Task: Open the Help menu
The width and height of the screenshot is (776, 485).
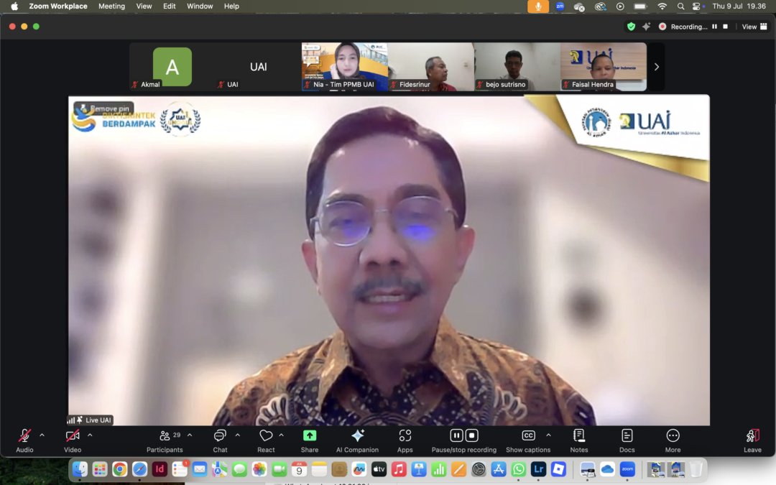Action: pyautogui.click(x=231, y=6)
